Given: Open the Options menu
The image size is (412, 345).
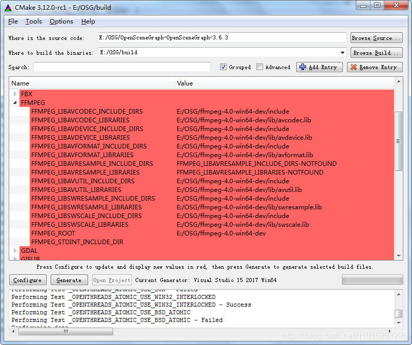Looking at the screenshot, I should coord(61,21).
